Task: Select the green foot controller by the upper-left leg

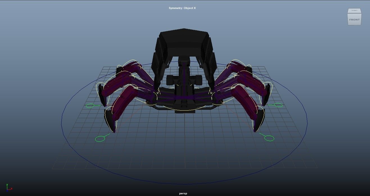Action: 90,106
